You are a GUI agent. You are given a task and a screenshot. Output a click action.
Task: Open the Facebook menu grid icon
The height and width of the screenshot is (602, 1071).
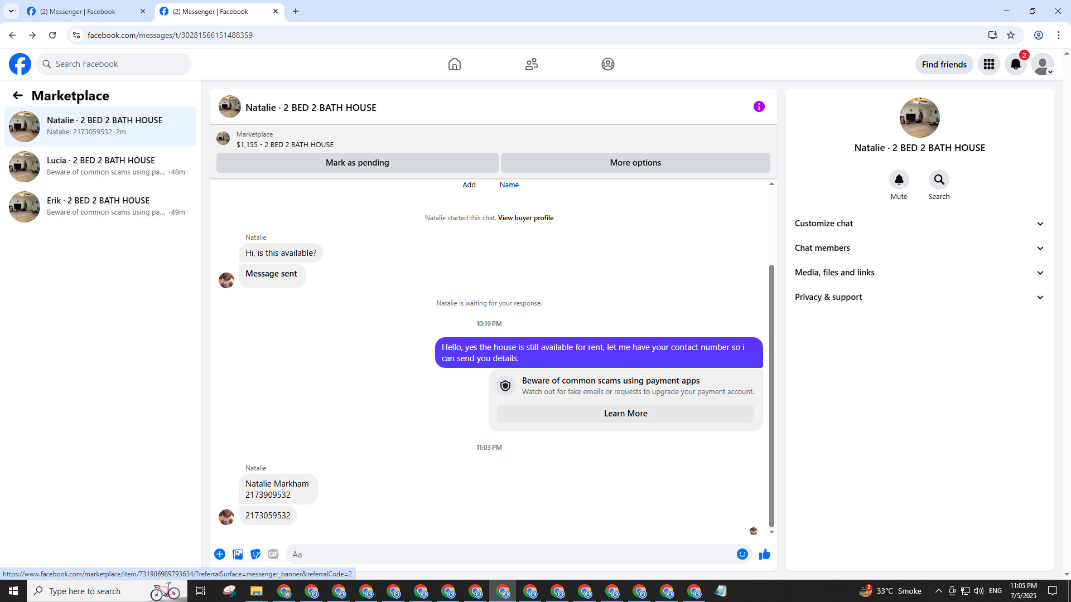pos(988,64)
